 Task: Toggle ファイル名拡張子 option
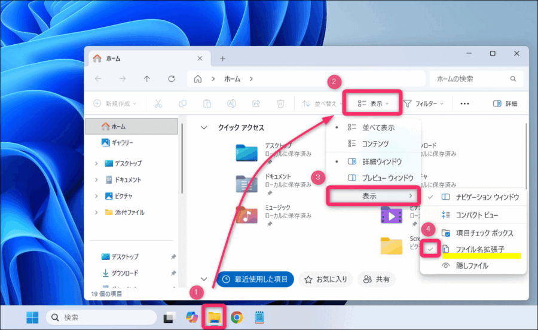[473, 249]
